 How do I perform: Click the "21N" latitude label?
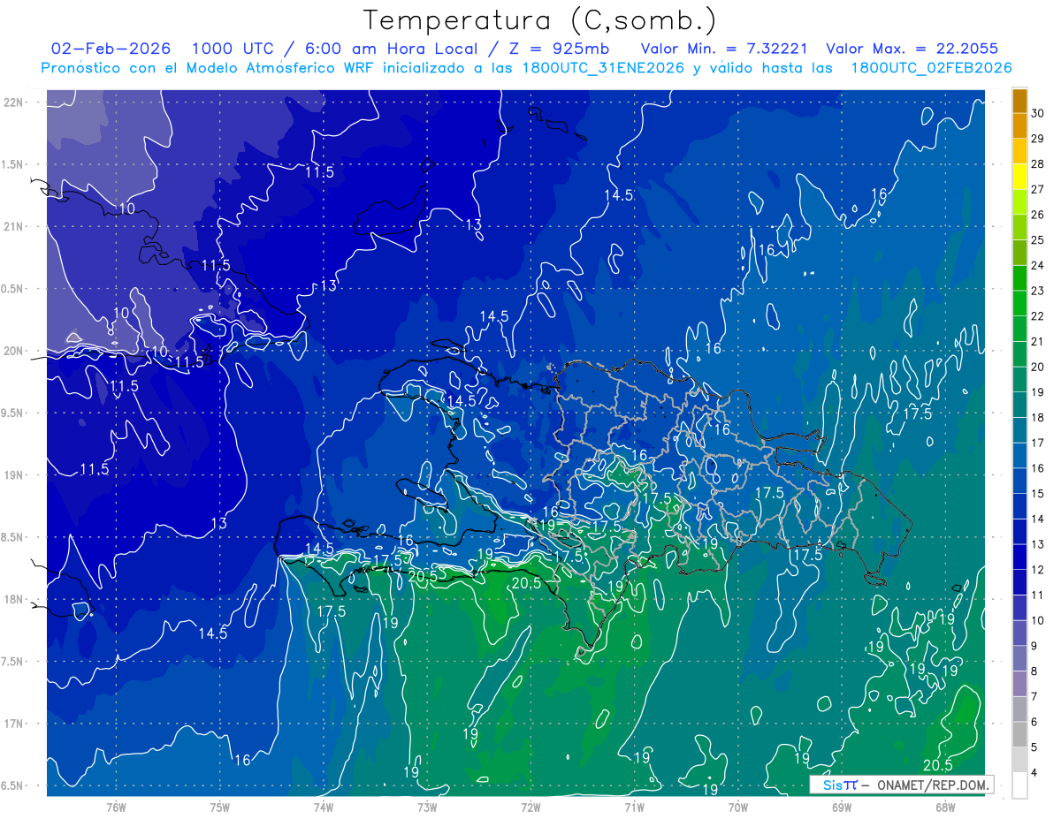[x=13, y=227]
